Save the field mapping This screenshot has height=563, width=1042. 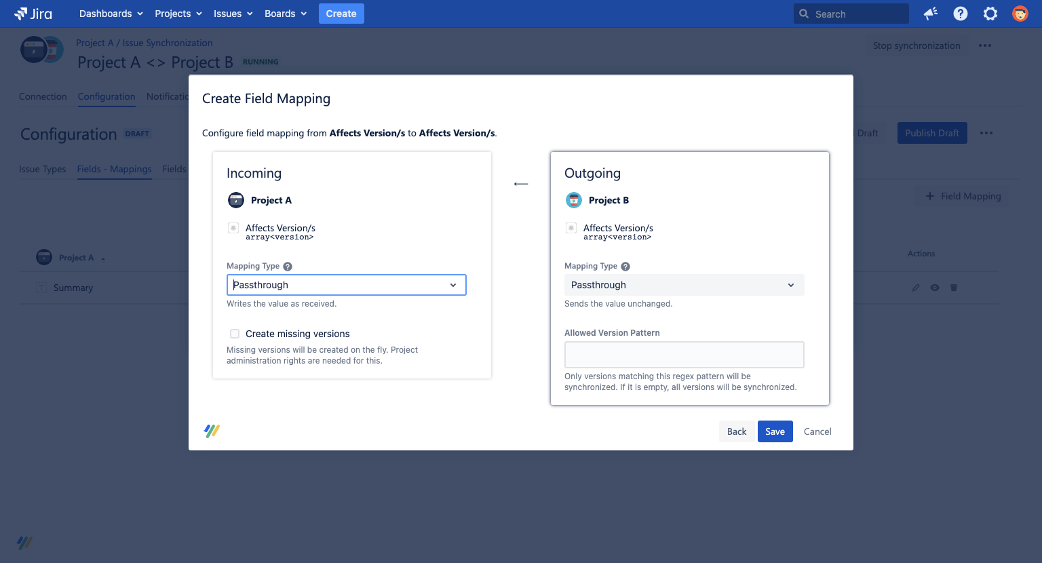click(775, 431)
